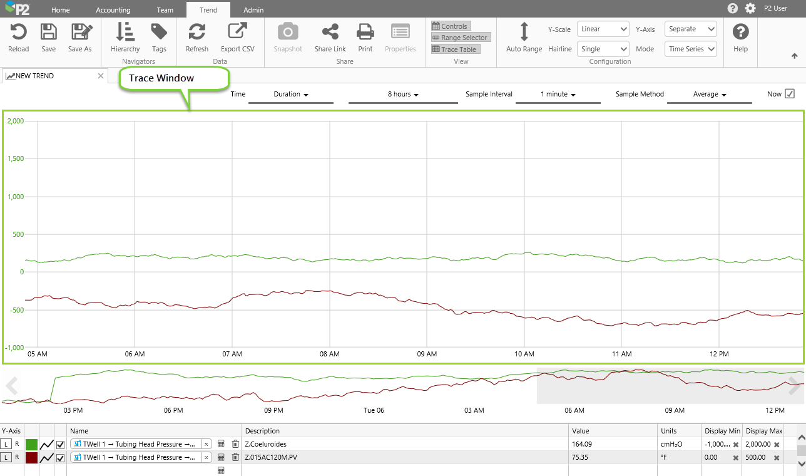Expand the Sample Interval 1 minute dropdown
The height and width of the screenshot is (476, 806).
pyautogui.click(x=558, y=95)
